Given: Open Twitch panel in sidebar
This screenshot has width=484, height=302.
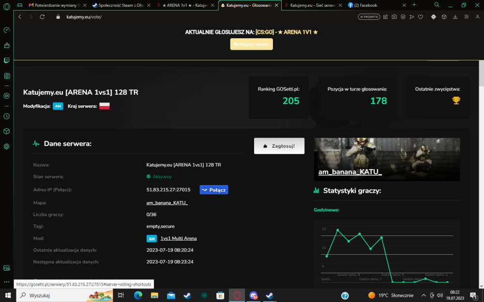Looking at the screenshot, I should click(x=6, y=60).
